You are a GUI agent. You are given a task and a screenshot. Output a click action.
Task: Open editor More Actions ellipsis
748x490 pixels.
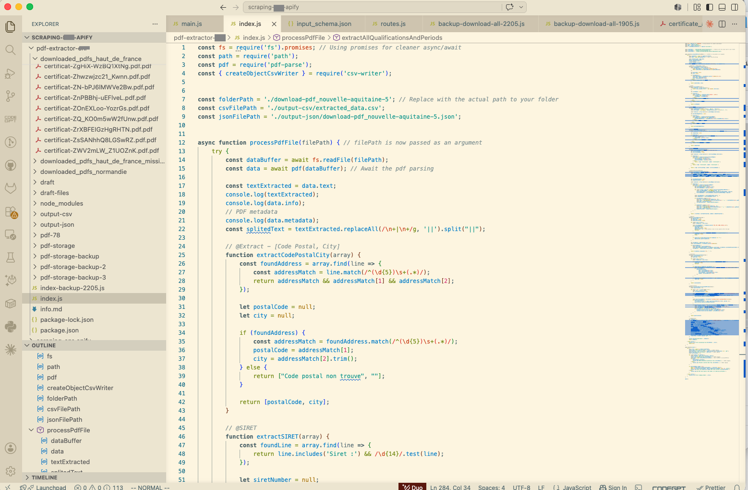(735, 24)
